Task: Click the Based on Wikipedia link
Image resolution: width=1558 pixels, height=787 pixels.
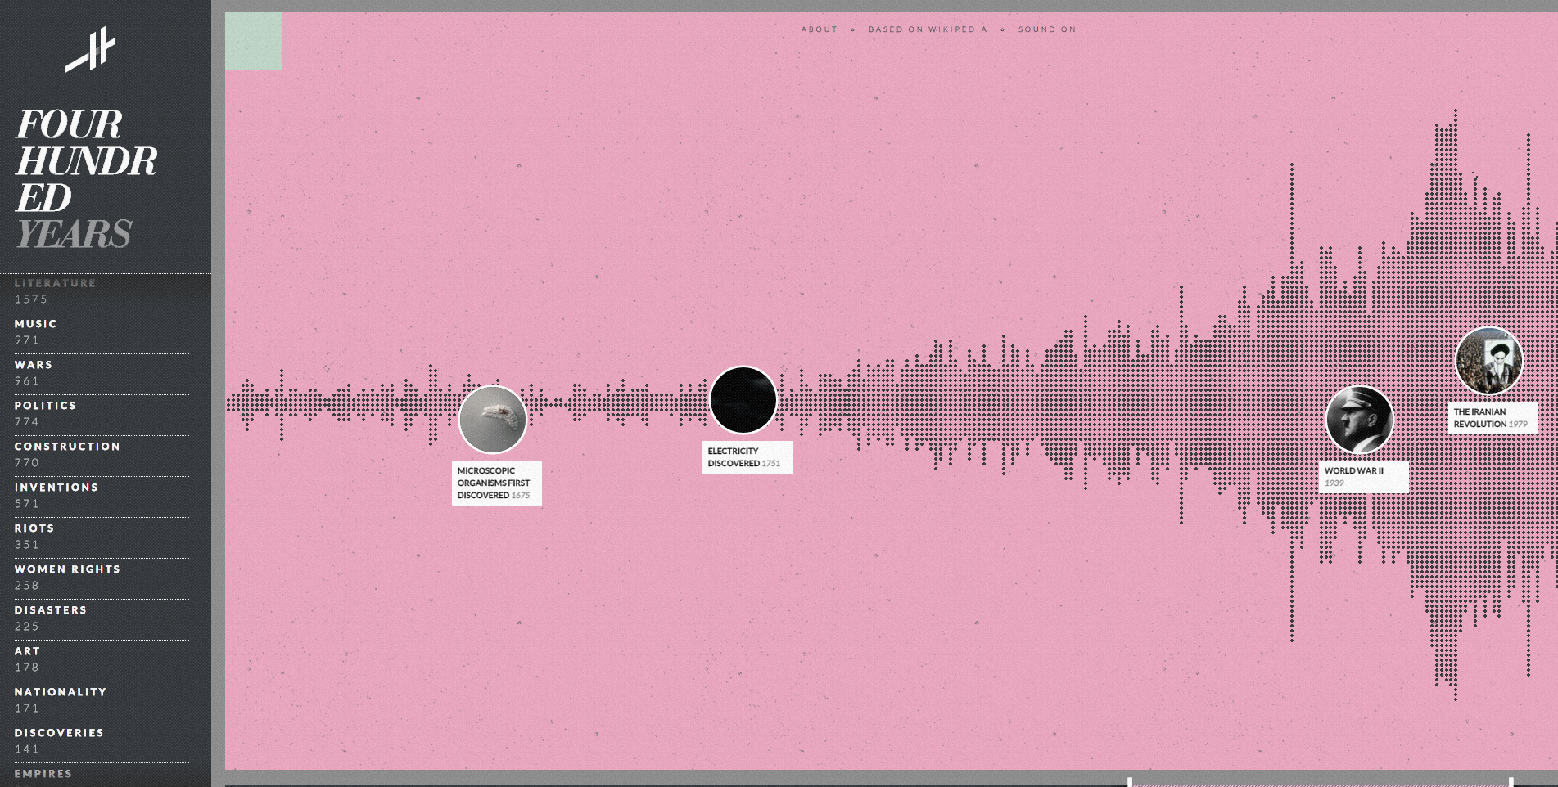Action: pyautogui.click(x=928, y=29)
